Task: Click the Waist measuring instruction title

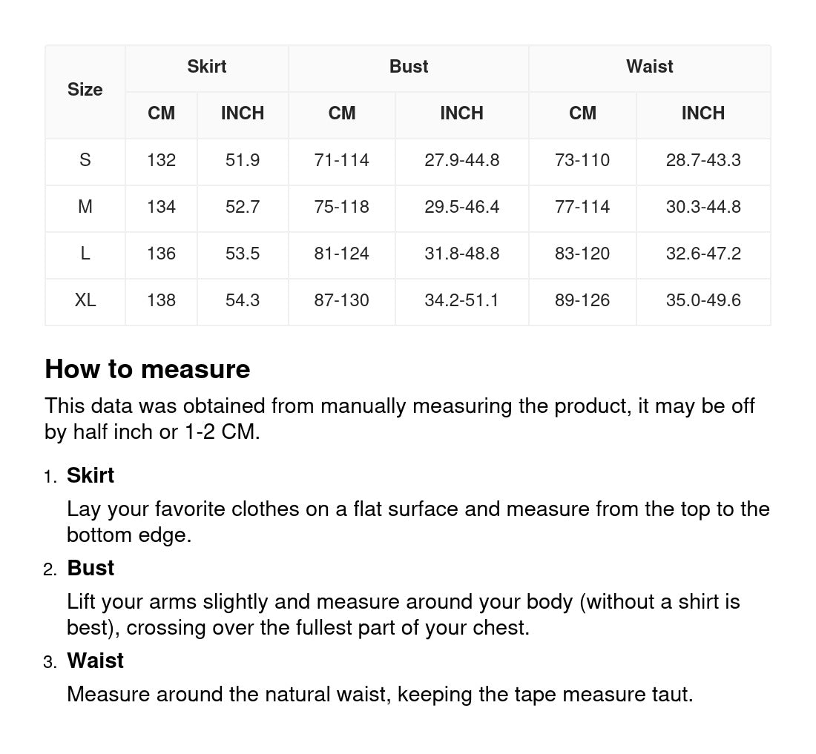Action: point(95,661)
